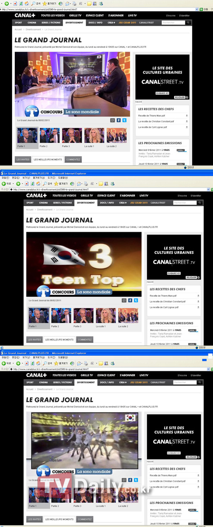Screen dimensions: 213x527
Task: Open LIVE TV in the dancers-video window
Action: (144, 375)
